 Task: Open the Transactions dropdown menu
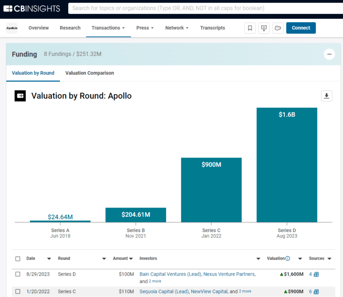[108, 28]
